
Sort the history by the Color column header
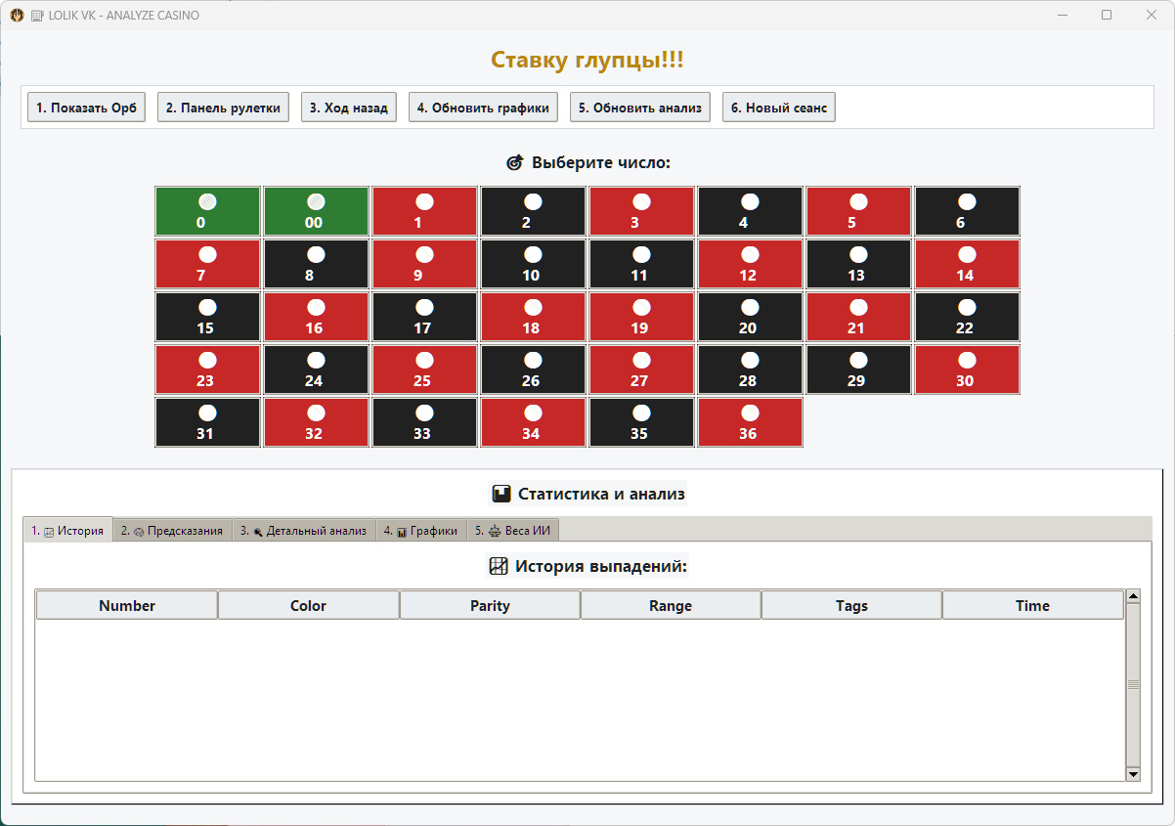309,605
